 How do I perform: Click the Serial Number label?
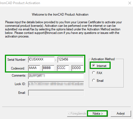(17, 60)
